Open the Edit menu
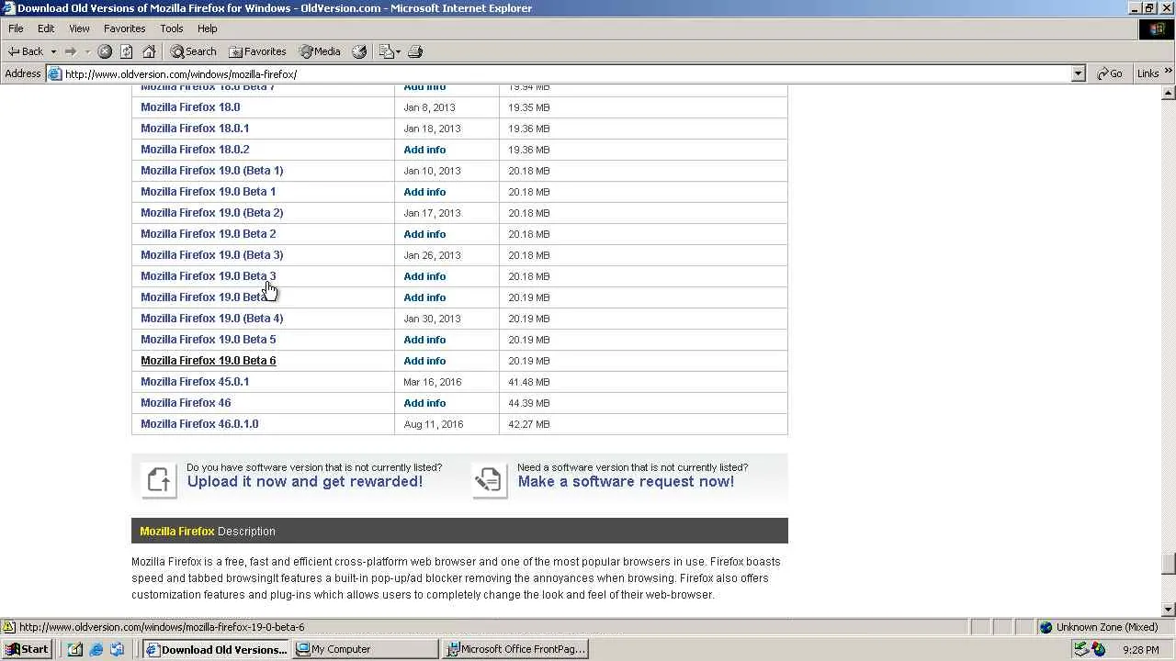Viewport: 1176px width, 661px height. [x=46, y=28]
